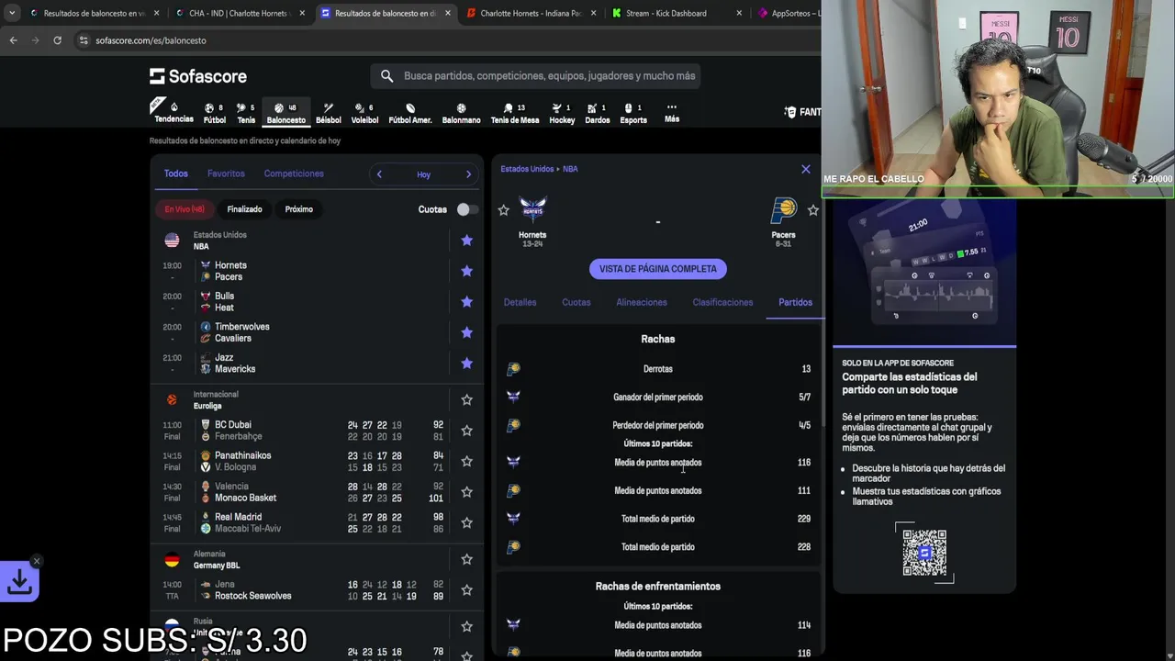Toggle star for Bulls Heat match
This screenshot has height=661, width=1175.
click(x=466, y=302)
